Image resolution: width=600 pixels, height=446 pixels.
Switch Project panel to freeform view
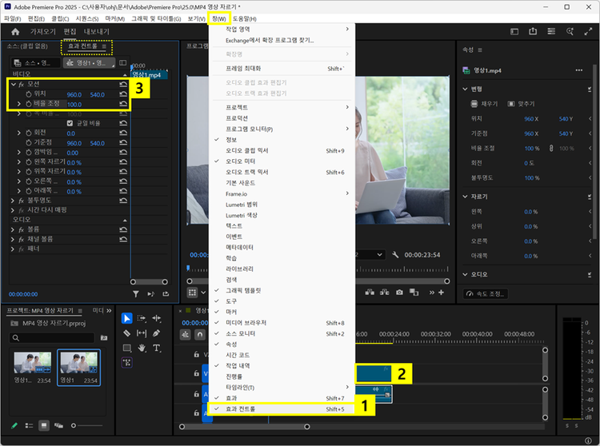[x=58, y=425]
